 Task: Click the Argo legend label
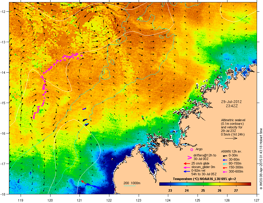[x=199, y=149]
